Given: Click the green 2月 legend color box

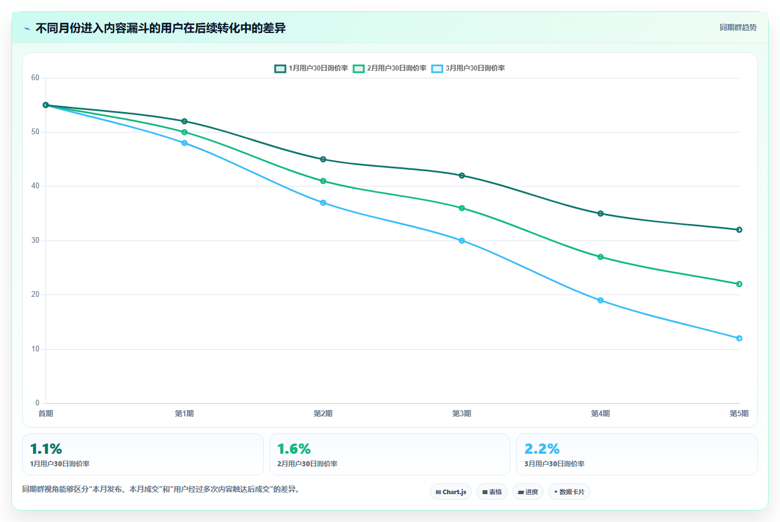Looking at the screenshot, I should click(358, 68).
